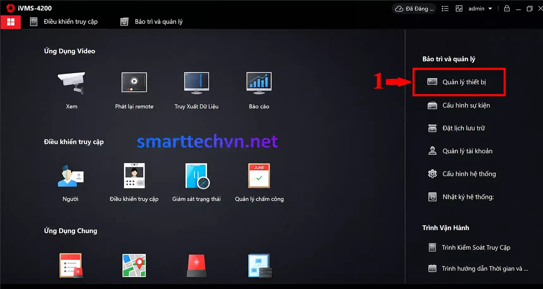Open Nhật ký hệ thống link

point(468,197)
